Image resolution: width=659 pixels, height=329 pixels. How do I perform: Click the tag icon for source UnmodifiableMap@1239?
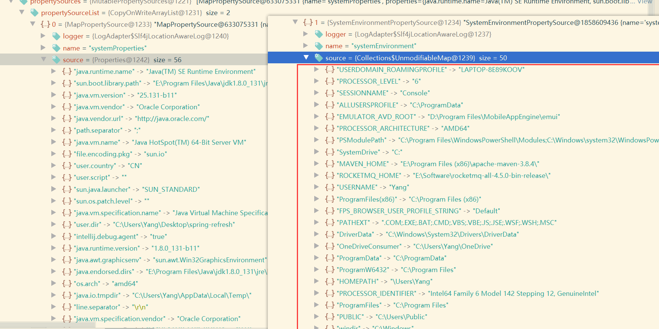pyautogui.click(x=319, y=58)
